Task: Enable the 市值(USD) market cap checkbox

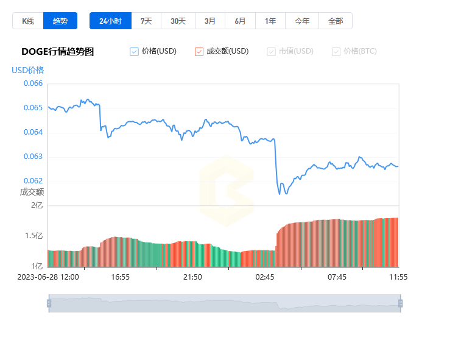Action: click(272, 52)
